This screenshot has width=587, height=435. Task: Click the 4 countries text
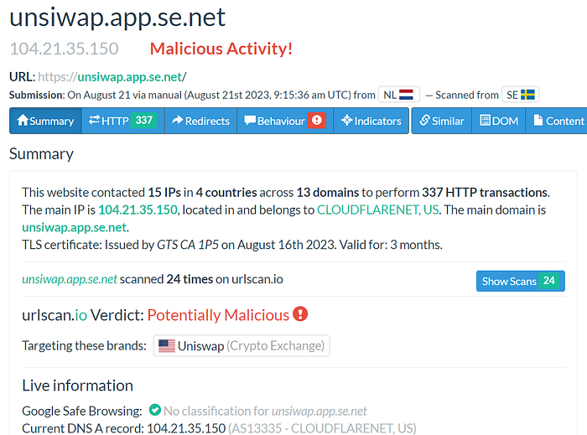tap(226, 192)
